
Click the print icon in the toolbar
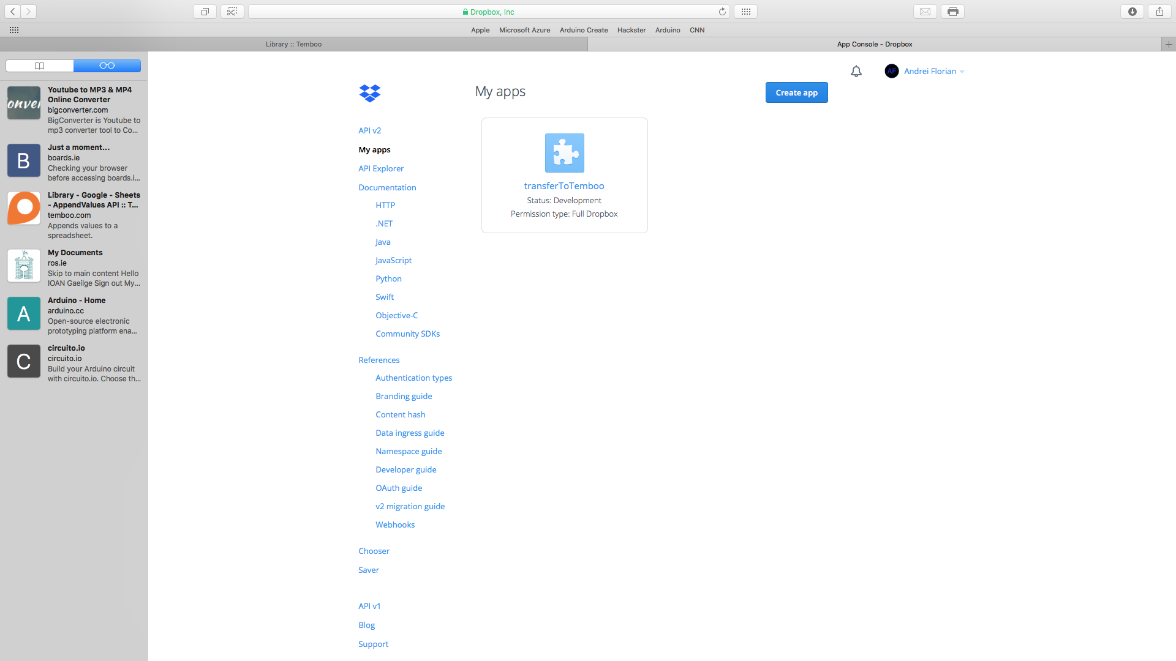click(x=952, y=11)
